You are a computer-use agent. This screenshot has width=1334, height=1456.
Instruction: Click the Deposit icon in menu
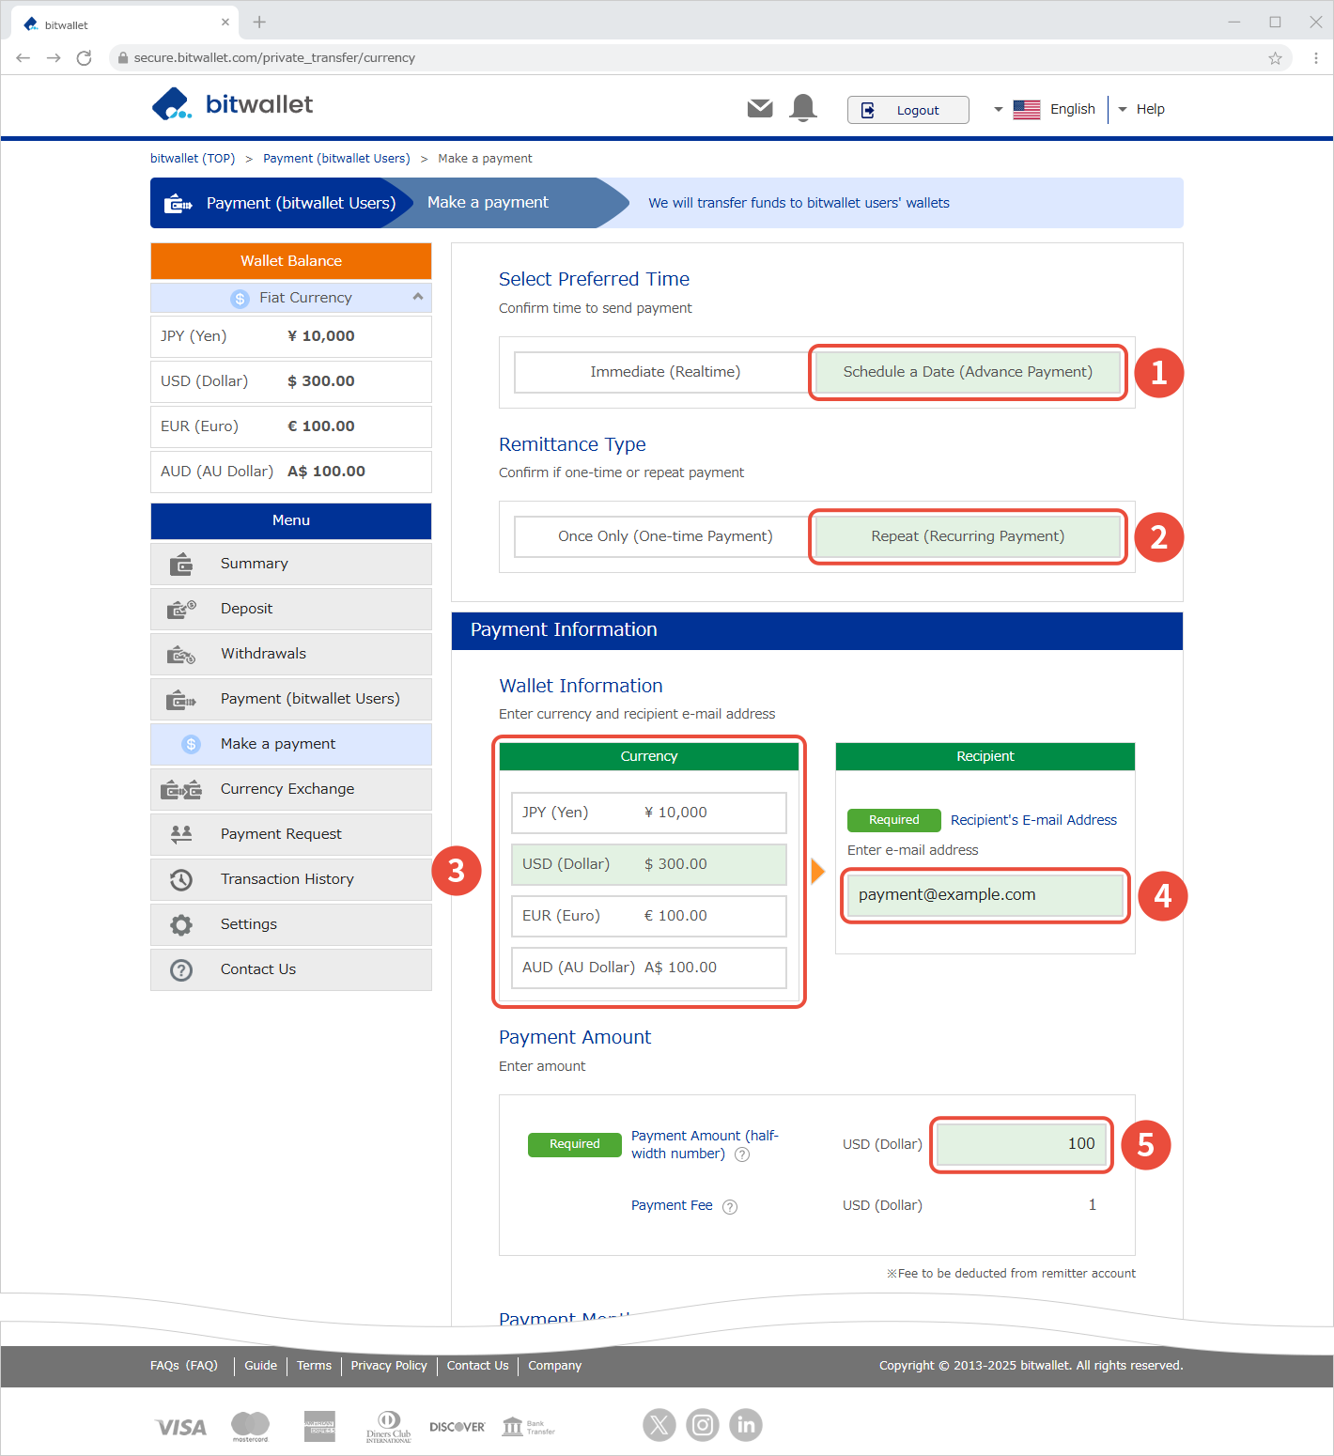181,609
